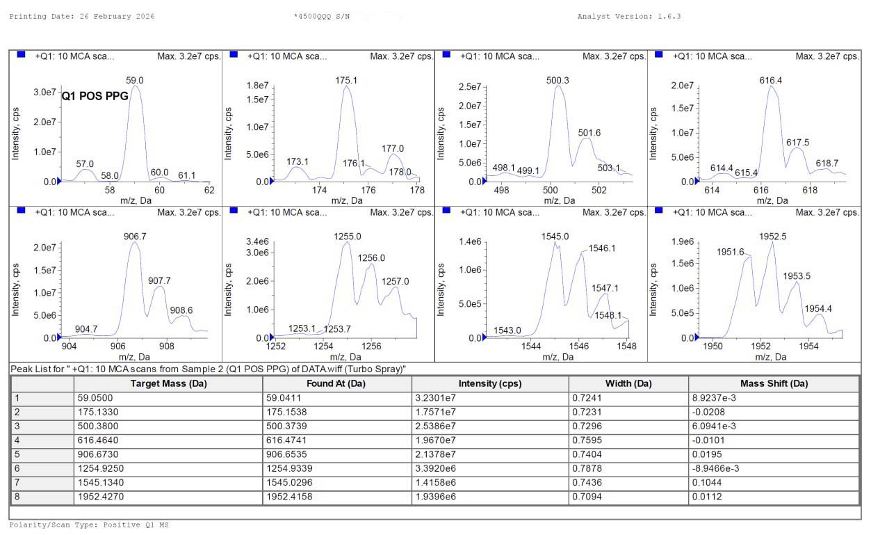Click mass shift cell '8.9237e-3'
Screen dimensions: 871x535
(x=774, y=398)
